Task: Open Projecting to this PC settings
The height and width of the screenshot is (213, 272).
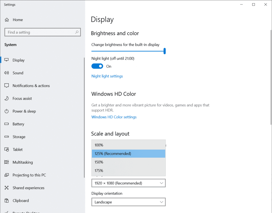Action: click(x=42, y=175)
